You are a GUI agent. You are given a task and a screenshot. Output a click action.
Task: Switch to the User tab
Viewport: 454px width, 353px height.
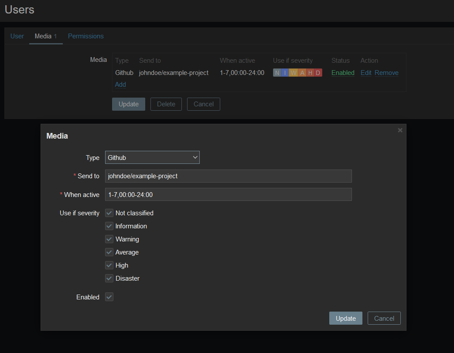click(17, 36)
